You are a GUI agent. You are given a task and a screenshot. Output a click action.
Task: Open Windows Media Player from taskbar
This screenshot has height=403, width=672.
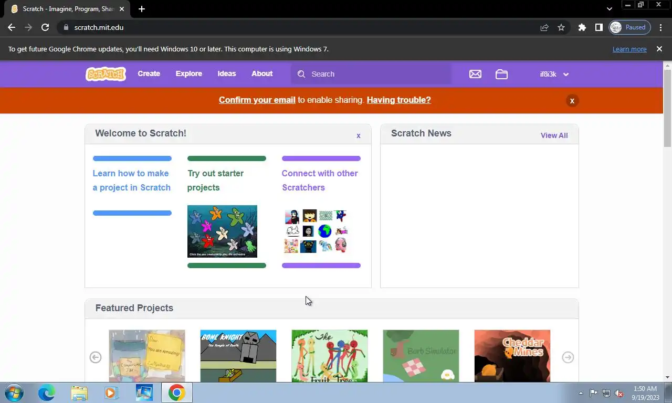pos(111,393)
